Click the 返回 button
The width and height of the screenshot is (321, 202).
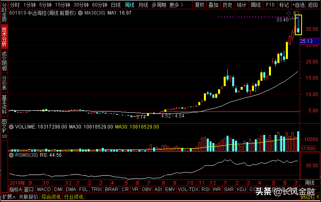click(x=313, y=5)
